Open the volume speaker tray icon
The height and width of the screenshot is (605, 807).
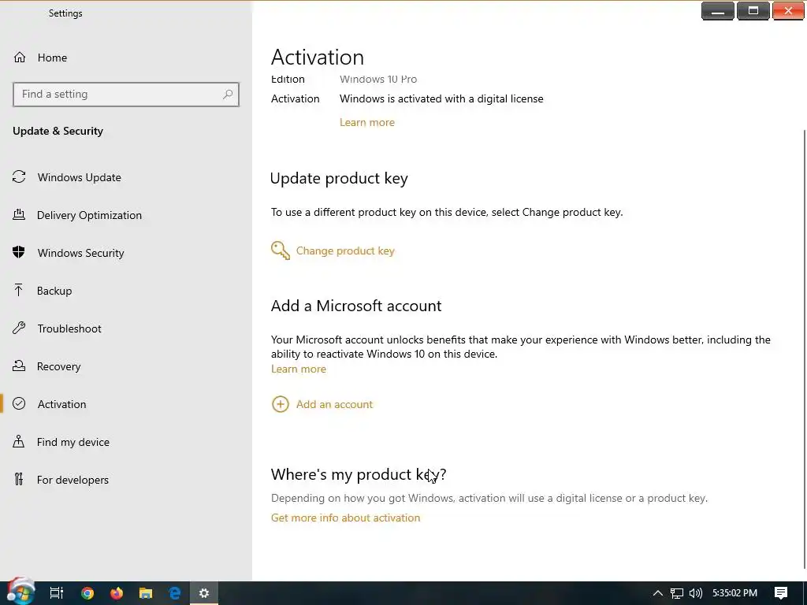click(x=695, y=593)
